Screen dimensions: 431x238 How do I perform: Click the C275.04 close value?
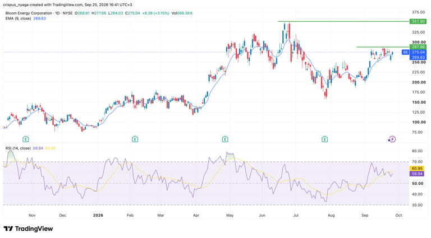pos(132,13)
